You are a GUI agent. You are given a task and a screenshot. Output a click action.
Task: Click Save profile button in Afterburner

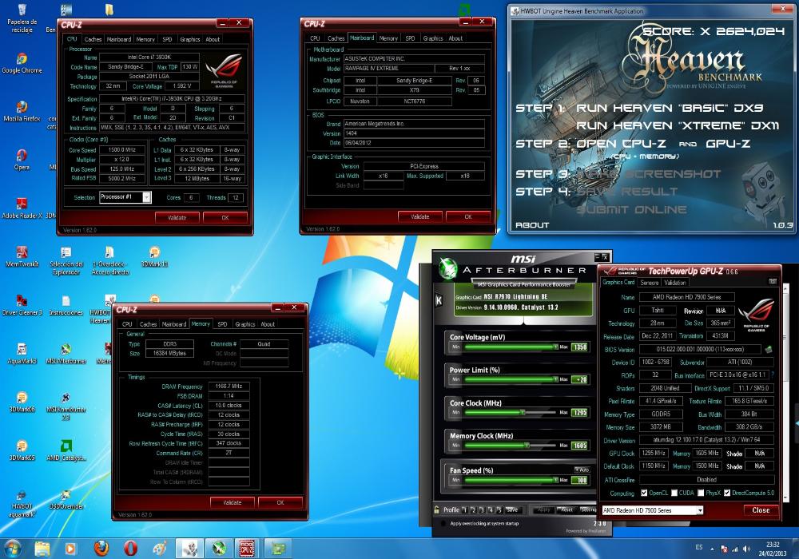click(512, 509)
